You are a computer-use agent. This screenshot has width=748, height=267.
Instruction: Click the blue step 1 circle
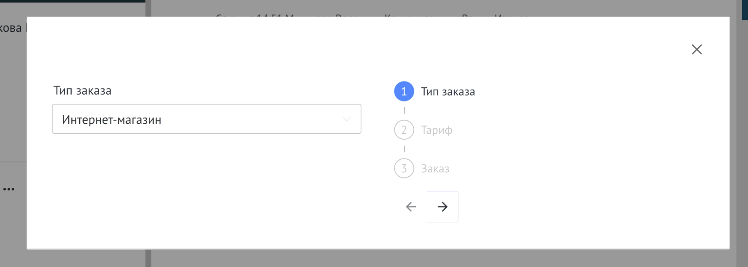(404, 92)
